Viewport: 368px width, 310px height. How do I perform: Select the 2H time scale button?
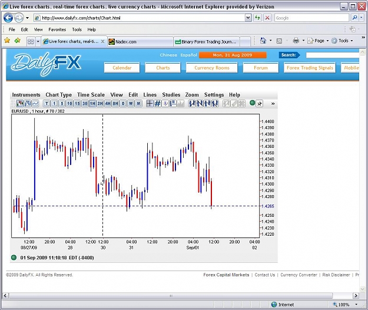point(100,104)
